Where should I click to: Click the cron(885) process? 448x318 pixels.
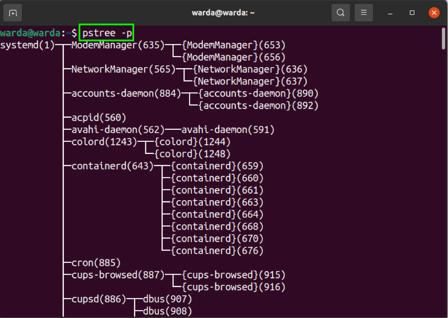[96, 263]
